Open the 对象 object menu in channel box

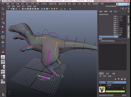[x=111, y=12]
